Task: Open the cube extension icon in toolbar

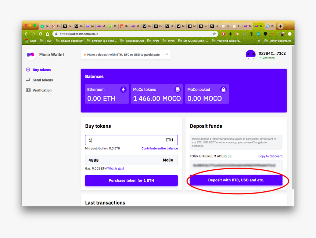Action: pyautogui.click(x=251, y=34)
